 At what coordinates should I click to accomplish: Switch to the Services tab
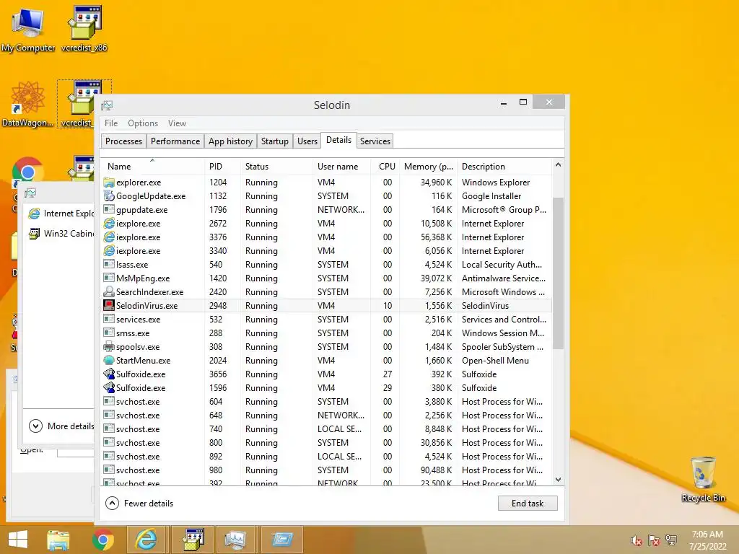coord(375,141)
